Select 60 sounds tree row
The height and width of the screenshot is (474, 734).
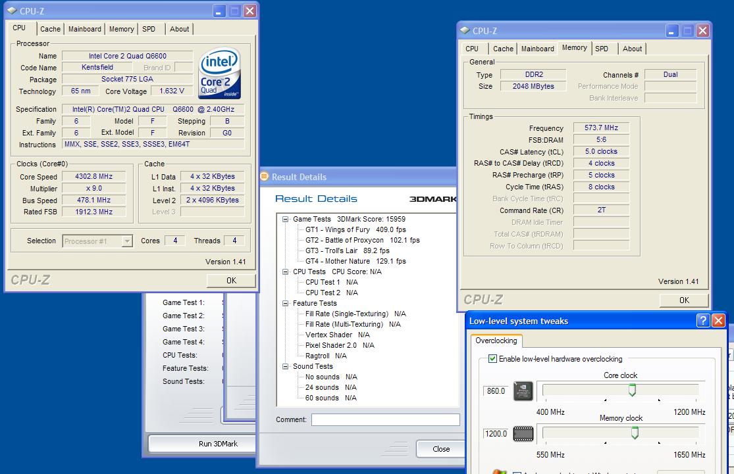[x=331, y=398]
